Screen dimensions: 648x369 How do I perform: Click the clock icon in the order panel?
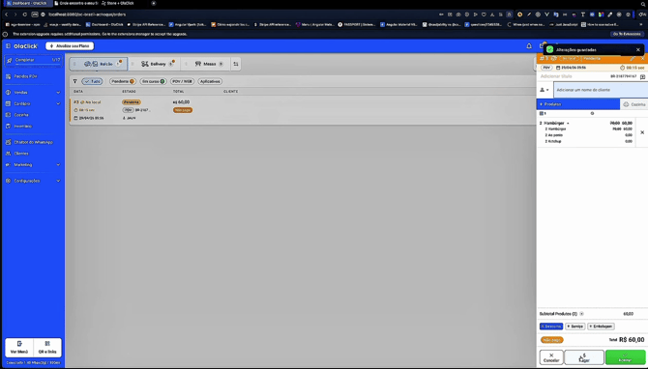coord(623,68)
